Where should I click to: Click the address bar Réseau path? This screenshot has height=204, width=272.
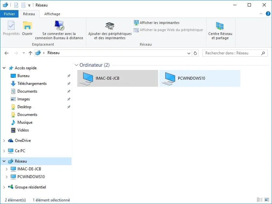[x=53, y=53]
